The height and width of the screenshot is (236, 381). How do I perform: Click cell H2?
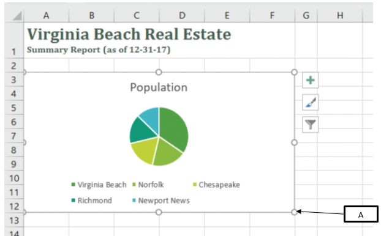pos(340,65)
